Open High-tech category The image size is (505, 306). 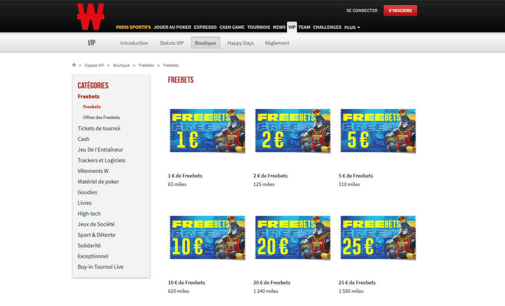(x=89, y=214)
